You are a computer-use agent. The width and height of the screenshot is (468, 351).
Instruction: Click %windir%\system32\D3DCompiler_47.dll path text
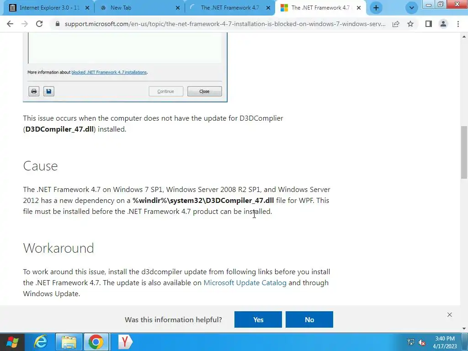tap(203, 201)
